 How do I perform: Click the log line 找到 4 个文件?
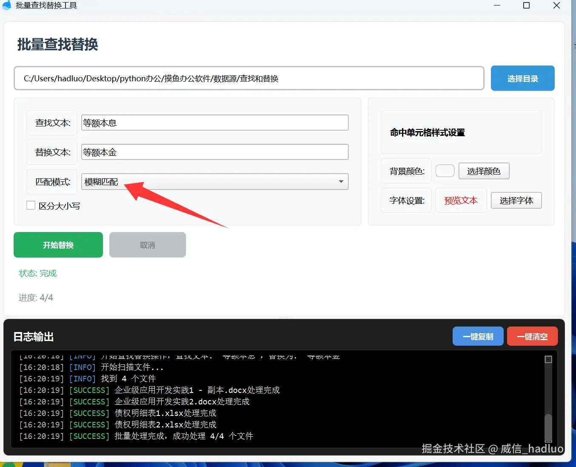click(x=87, y=378)
